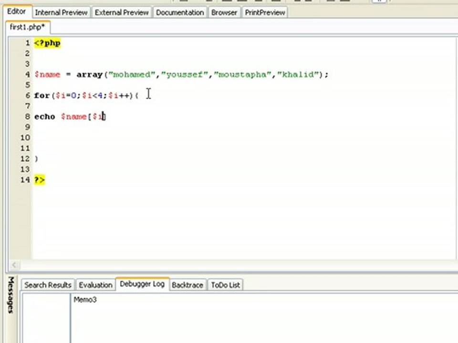Viewport: 458px width, 343px height.
Task: Open the Internal Preview tab
Action: (x=61, y=12)
